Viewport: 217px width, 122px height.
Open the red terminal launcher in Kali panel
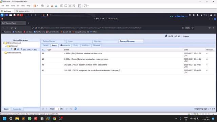22,15
